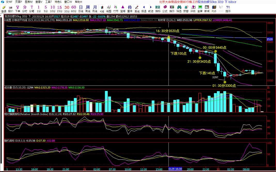Click the application logo icon

click(3, 2)
